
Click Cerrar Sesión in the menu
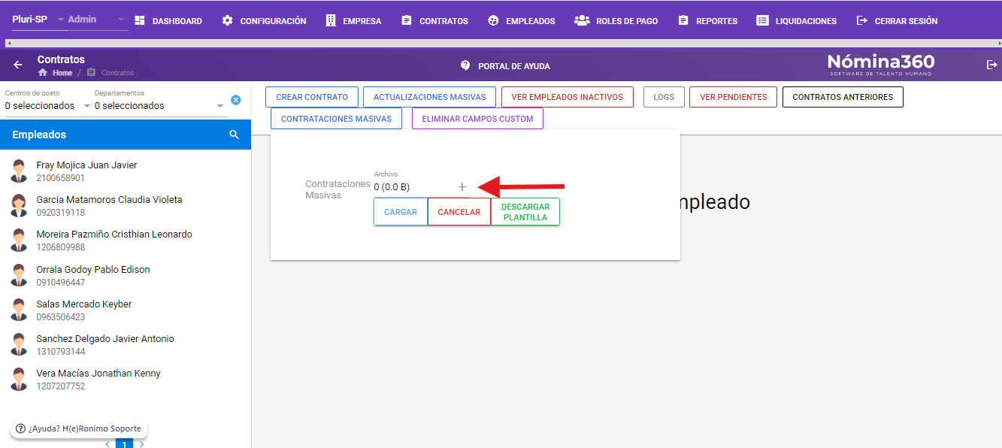click(x=897, y=21)
